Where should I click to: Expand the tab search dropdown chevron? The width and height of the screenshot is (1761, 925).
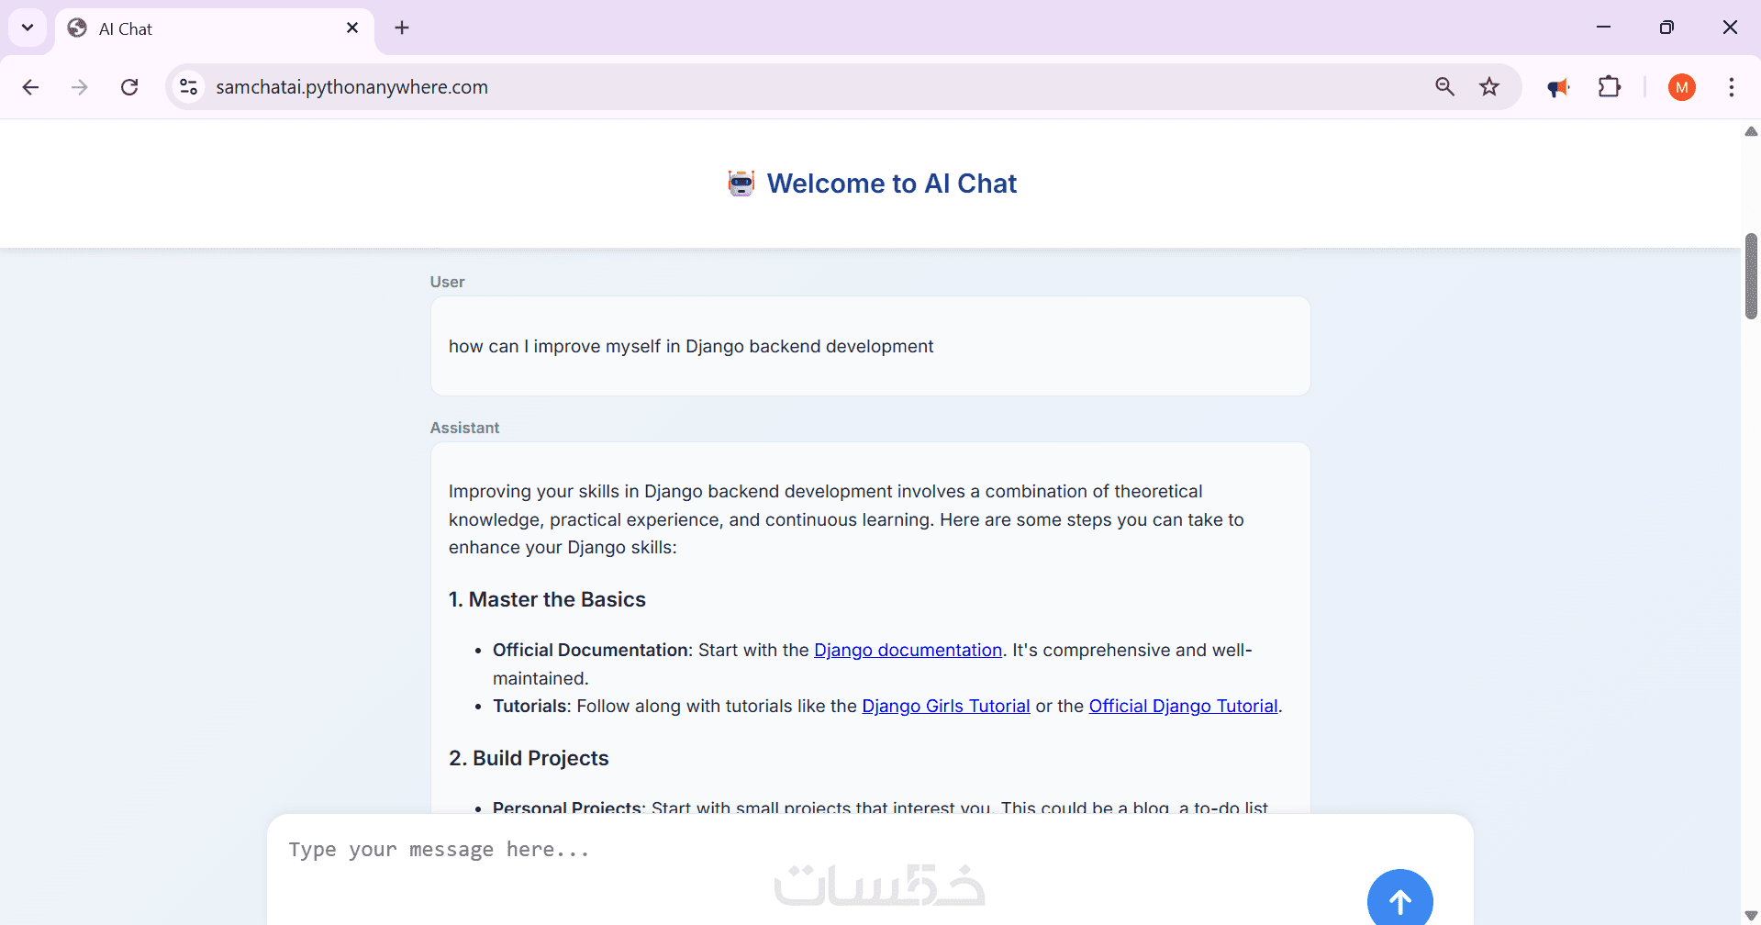click(28, 28)
